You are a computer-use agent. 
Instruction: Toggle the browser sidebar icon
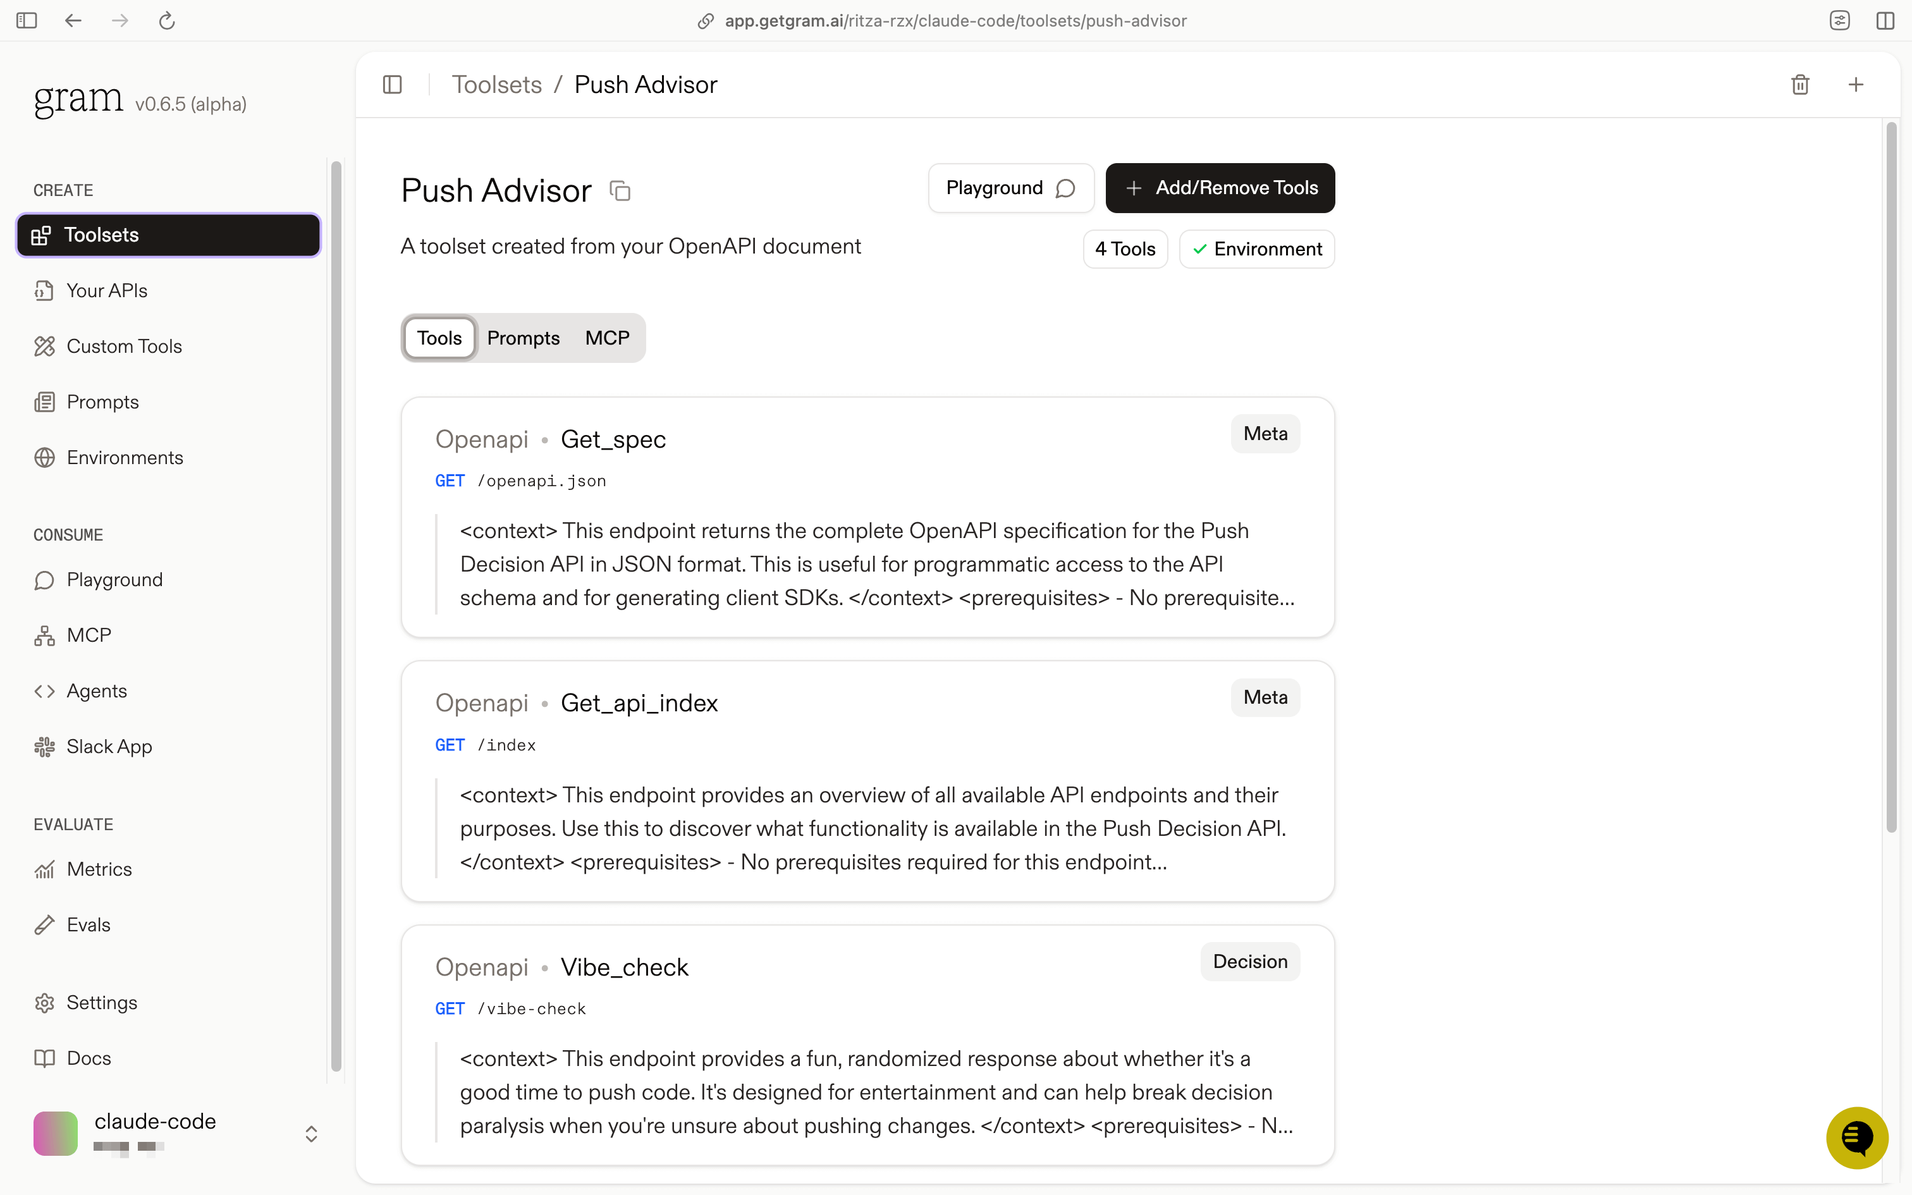point(27,20)
